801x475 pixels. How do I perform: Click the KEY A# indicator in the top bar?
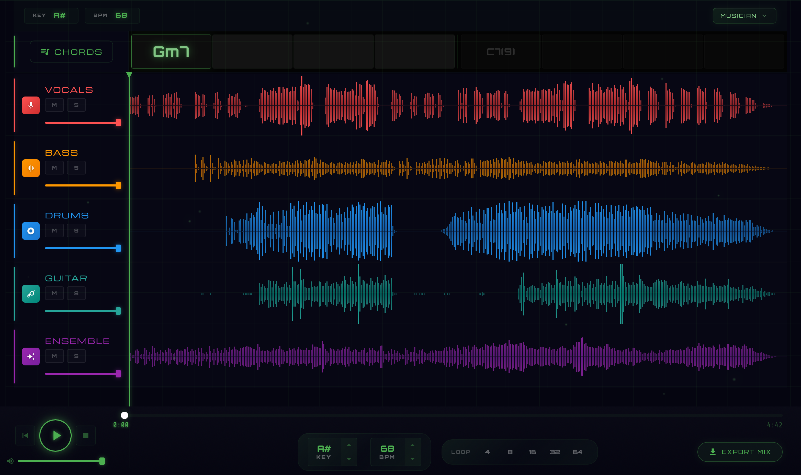(51, 15)
